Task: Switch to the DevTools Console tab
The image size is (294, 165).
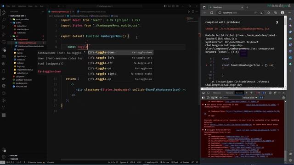Action: pos(239,93)
